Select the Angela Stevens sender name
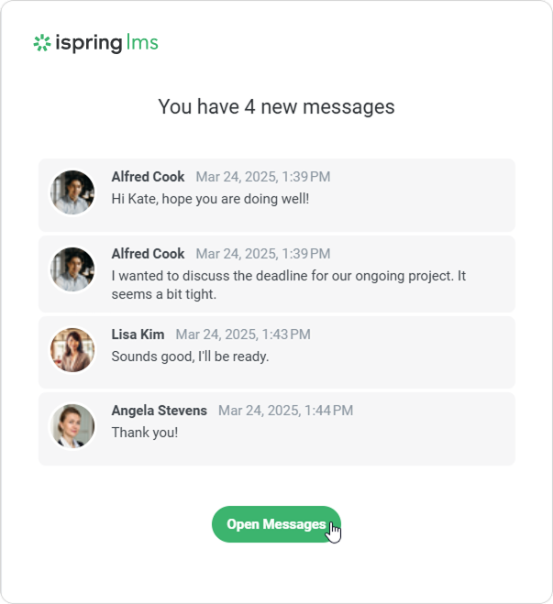Screen dimensions: 553x604 (159, 411)
